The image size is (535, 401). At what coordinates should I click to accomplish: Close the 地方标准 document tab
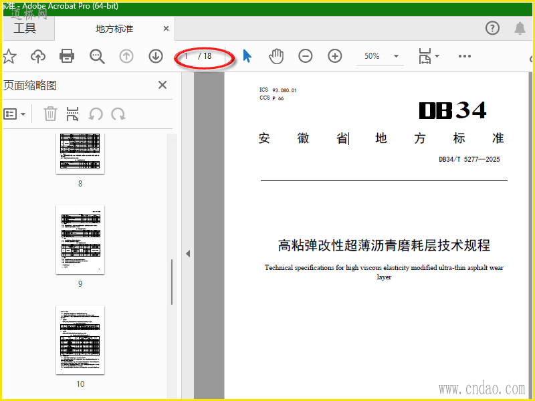click(x=166, y=29)
